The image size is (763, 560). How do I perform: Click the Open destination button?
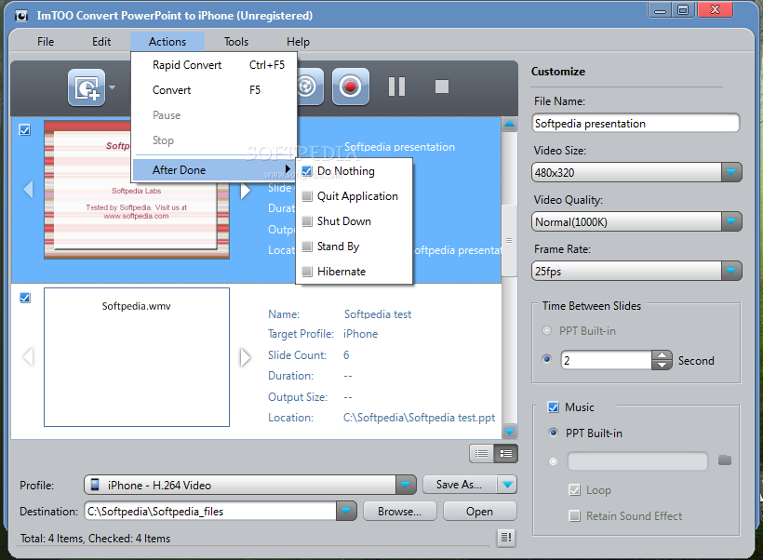click(x=480, y=512)
